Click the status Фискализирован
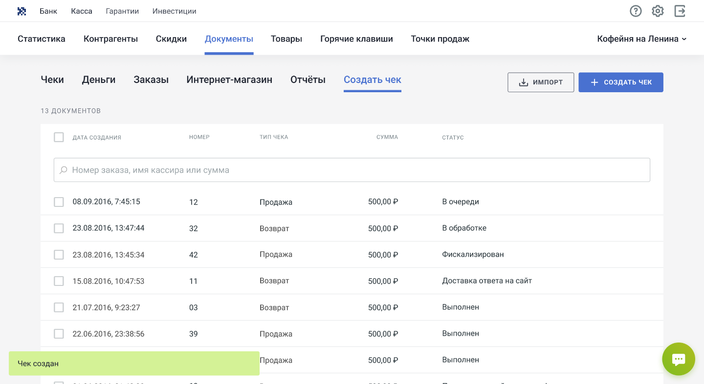The height and width of the screenshot is (384, 704). (473, 255)
